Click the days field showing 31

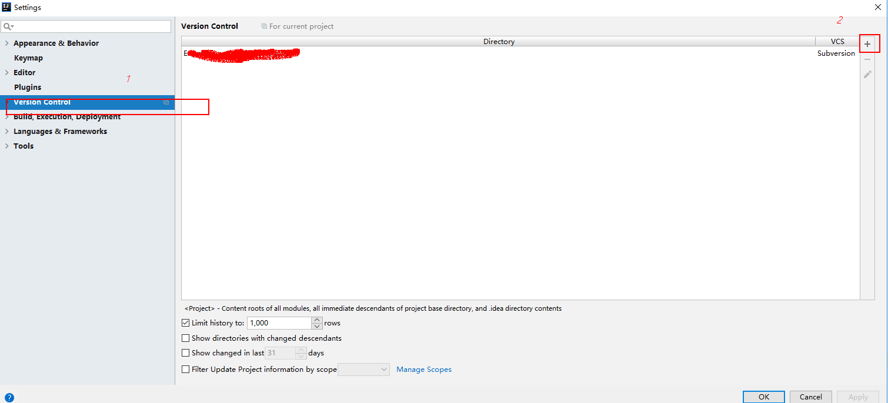click(x=281, y=353)
